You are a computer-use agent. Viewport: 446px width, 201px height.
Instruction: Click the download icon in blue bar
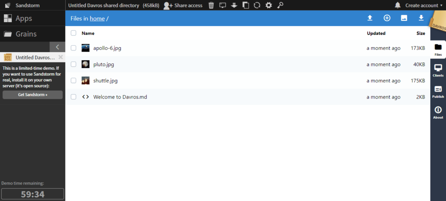421,18
